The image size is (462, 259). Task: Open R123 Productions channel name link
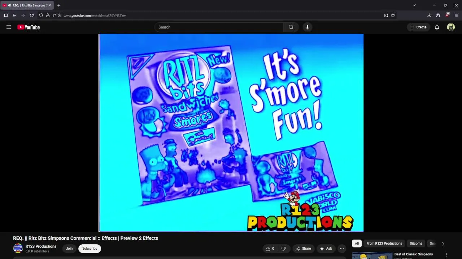tap(41, 246)
